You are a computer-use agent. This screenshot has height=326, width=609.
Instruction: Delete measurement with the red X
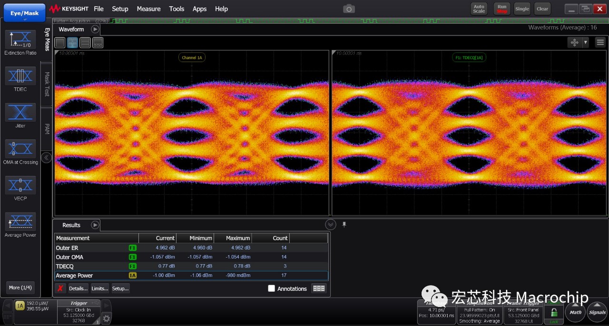coord(60,288)
